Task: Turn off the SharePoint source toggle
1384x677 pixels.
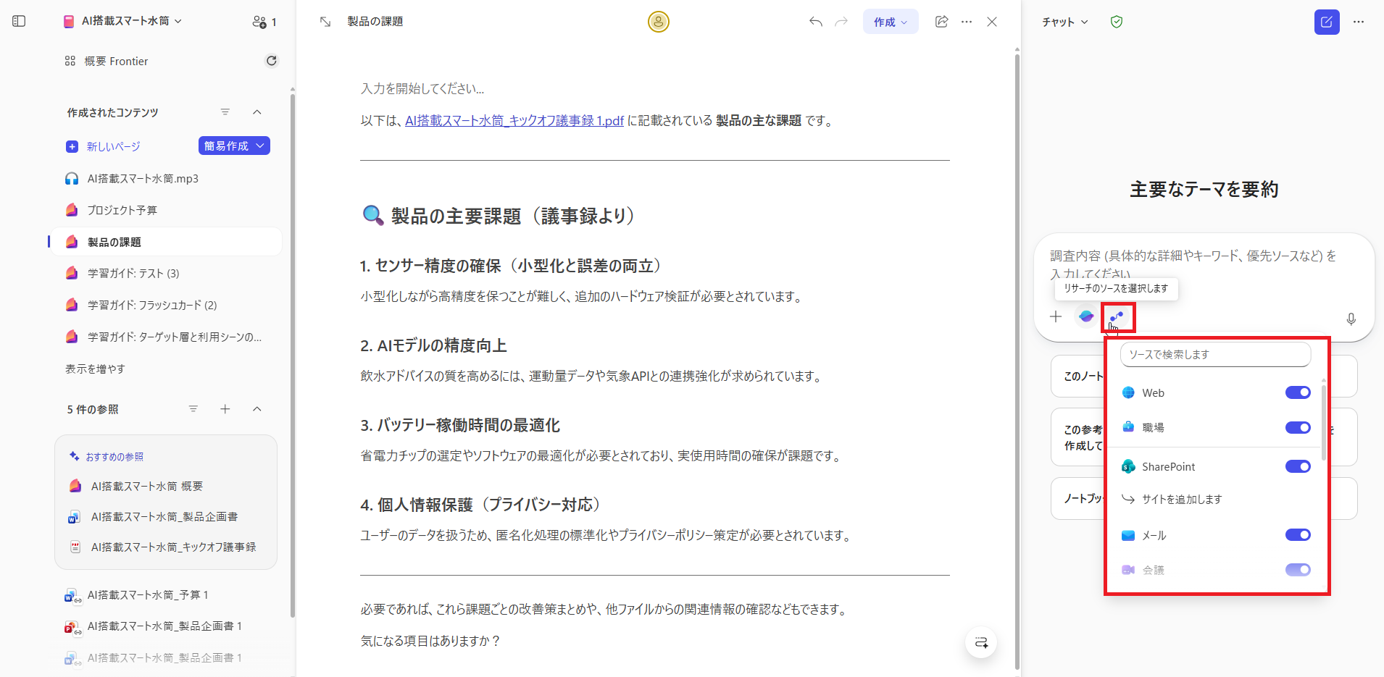Action: [1297, 466]
